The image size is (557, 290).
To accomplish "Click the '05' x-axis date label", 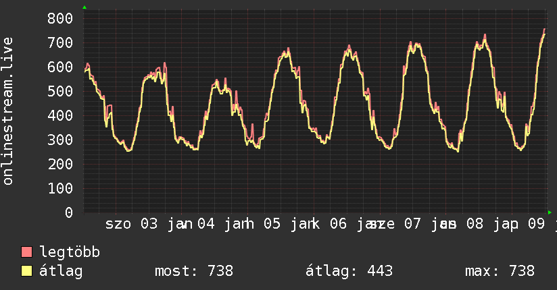I will pyautogui.click(x=272, y=224).
